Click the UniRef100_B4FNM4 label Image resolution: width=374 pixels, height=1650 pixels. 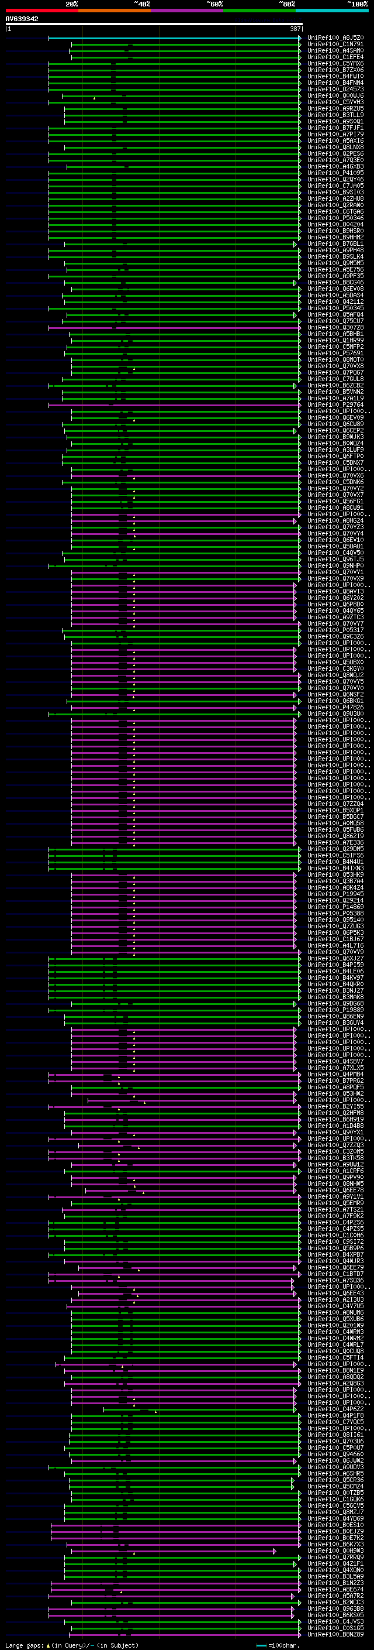[335, 83]
